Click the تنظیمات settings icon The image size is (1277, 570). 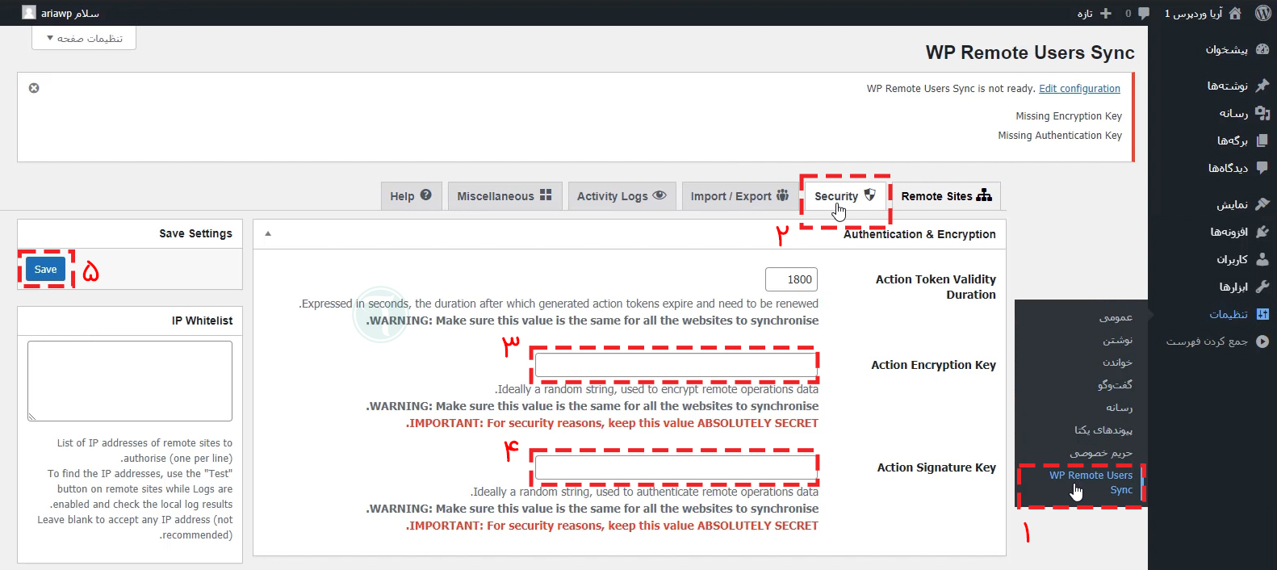point(1262,314)
